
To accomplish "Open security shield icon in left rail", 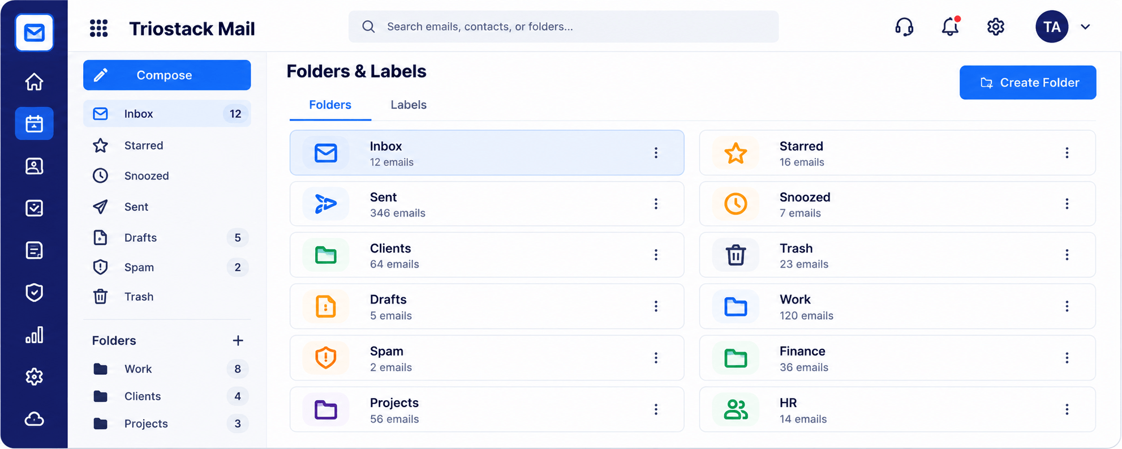I will click(34, 292).
